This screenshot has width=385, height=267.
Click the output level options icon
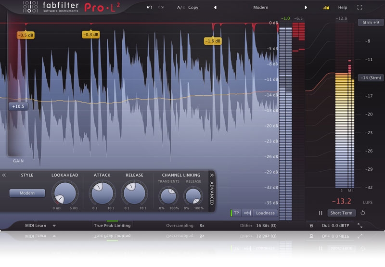click(x=312, y=225)
